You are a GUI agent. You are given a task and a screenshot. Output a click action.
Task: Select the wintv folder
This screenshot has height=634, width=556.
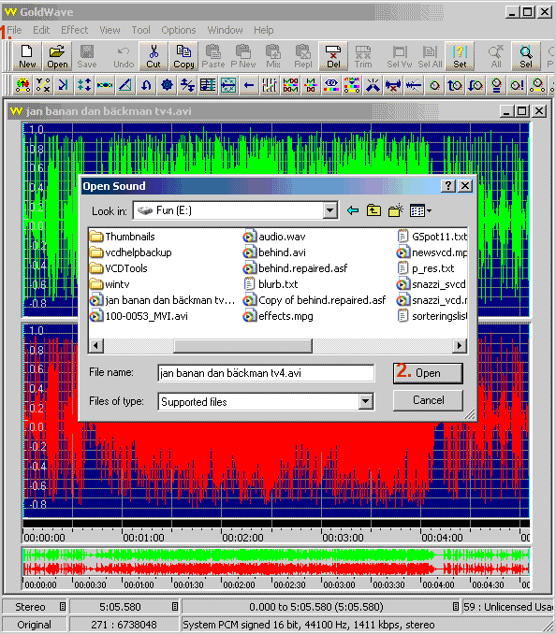tap(110, 284)
